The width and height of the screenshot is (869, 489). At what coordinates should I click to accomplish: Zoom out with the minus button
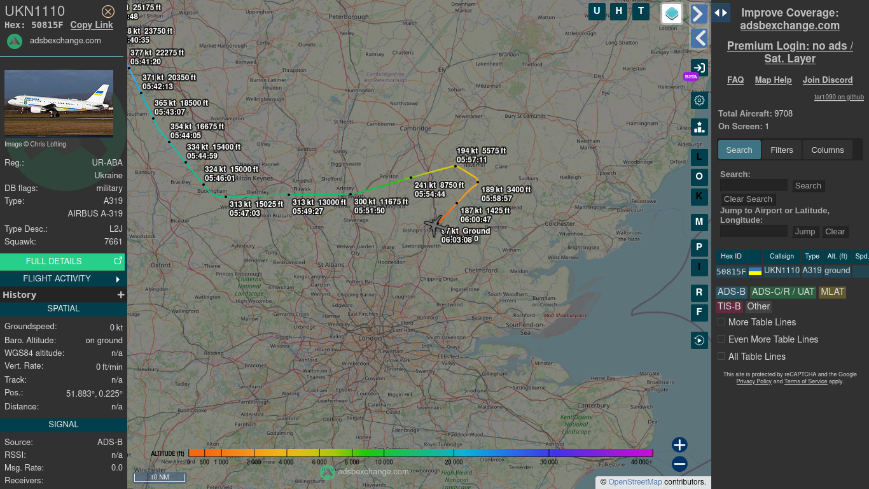pyautogui.click(x=679, y=464)
